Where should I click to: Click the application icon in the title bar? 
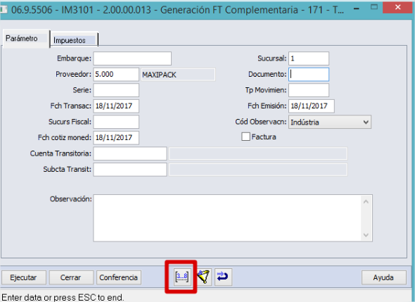[x=4, y=10]
